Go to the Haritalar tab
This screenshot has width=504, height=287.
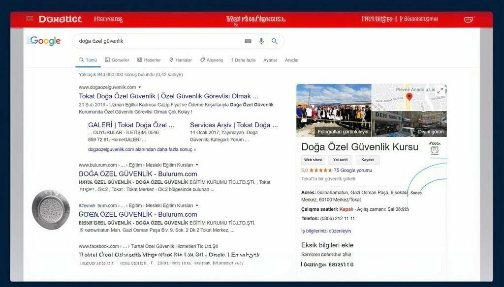[x=180, y=60]
